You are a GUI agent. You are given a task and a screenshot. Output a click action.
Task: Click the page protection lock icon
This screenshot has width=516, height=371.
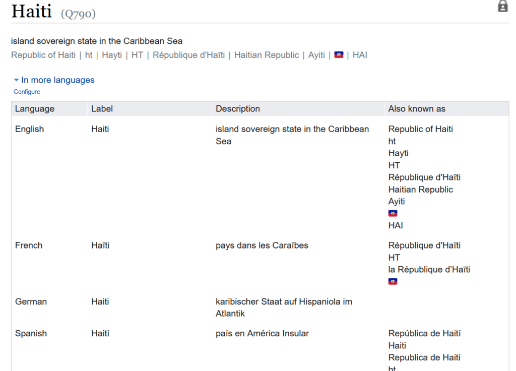pos(502,6)
